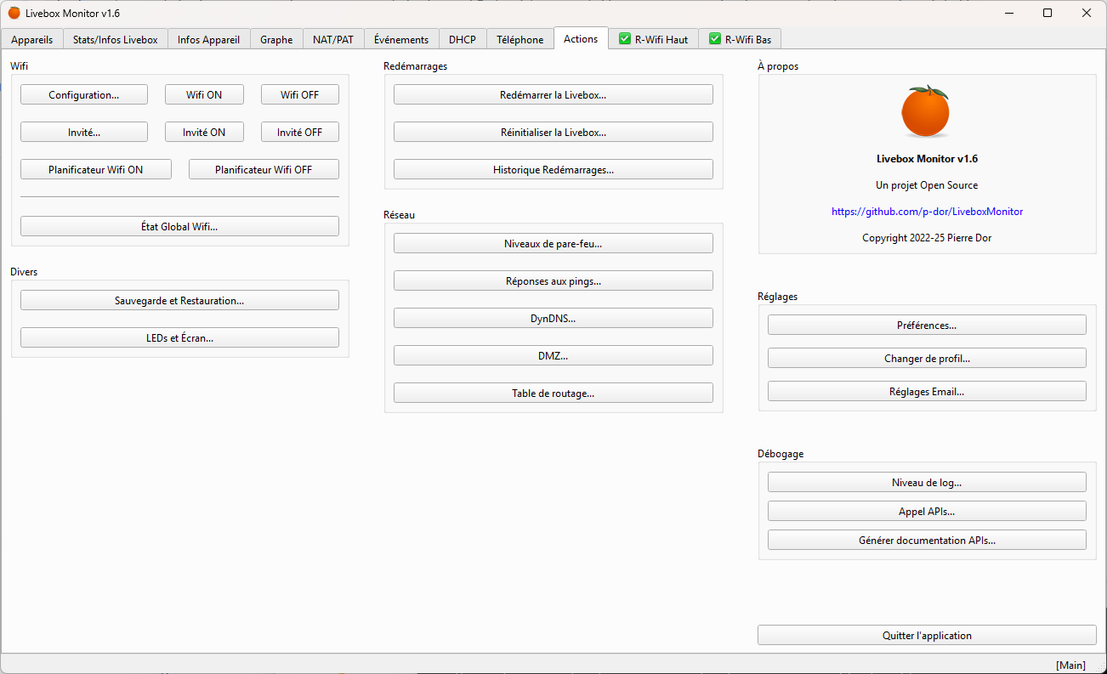The image size is (1107, 674).
Task: Open Niveaux de pare-feu...
Action: (553, 243)
